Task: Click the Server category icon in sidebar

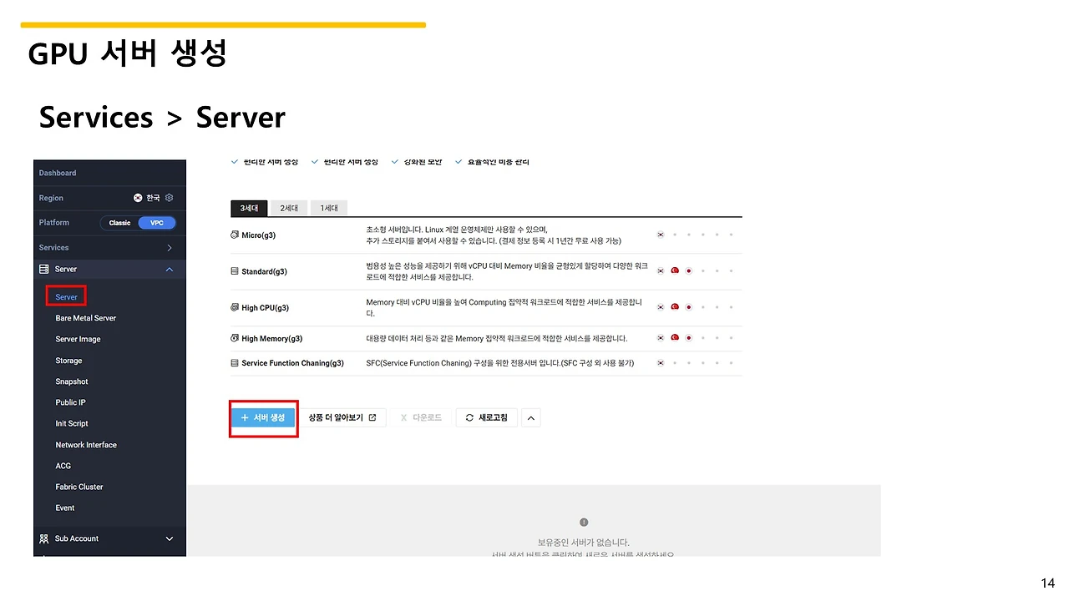Action: (x=44, y=269)
